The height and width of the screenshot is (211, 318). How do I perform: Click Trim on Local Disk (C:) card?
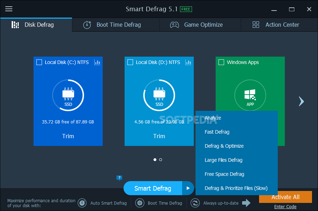tap(68, 136)
